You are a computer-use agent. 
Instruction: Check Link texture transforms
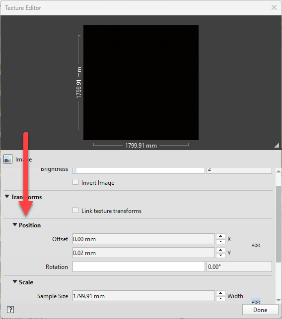coord(75,210)
